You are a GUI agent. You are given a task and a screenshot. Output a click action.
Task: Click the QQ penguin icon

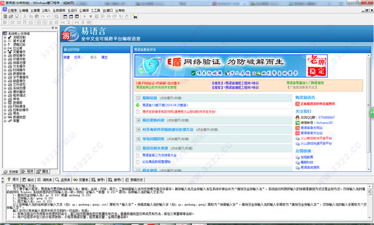(297, 117)
